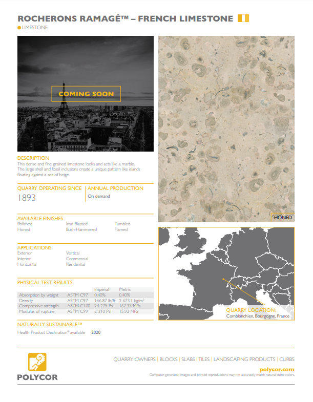The width and height of the screenshot is (313, 402).
Task: Click the HONED label on the stone image
Action: (283, 218)
